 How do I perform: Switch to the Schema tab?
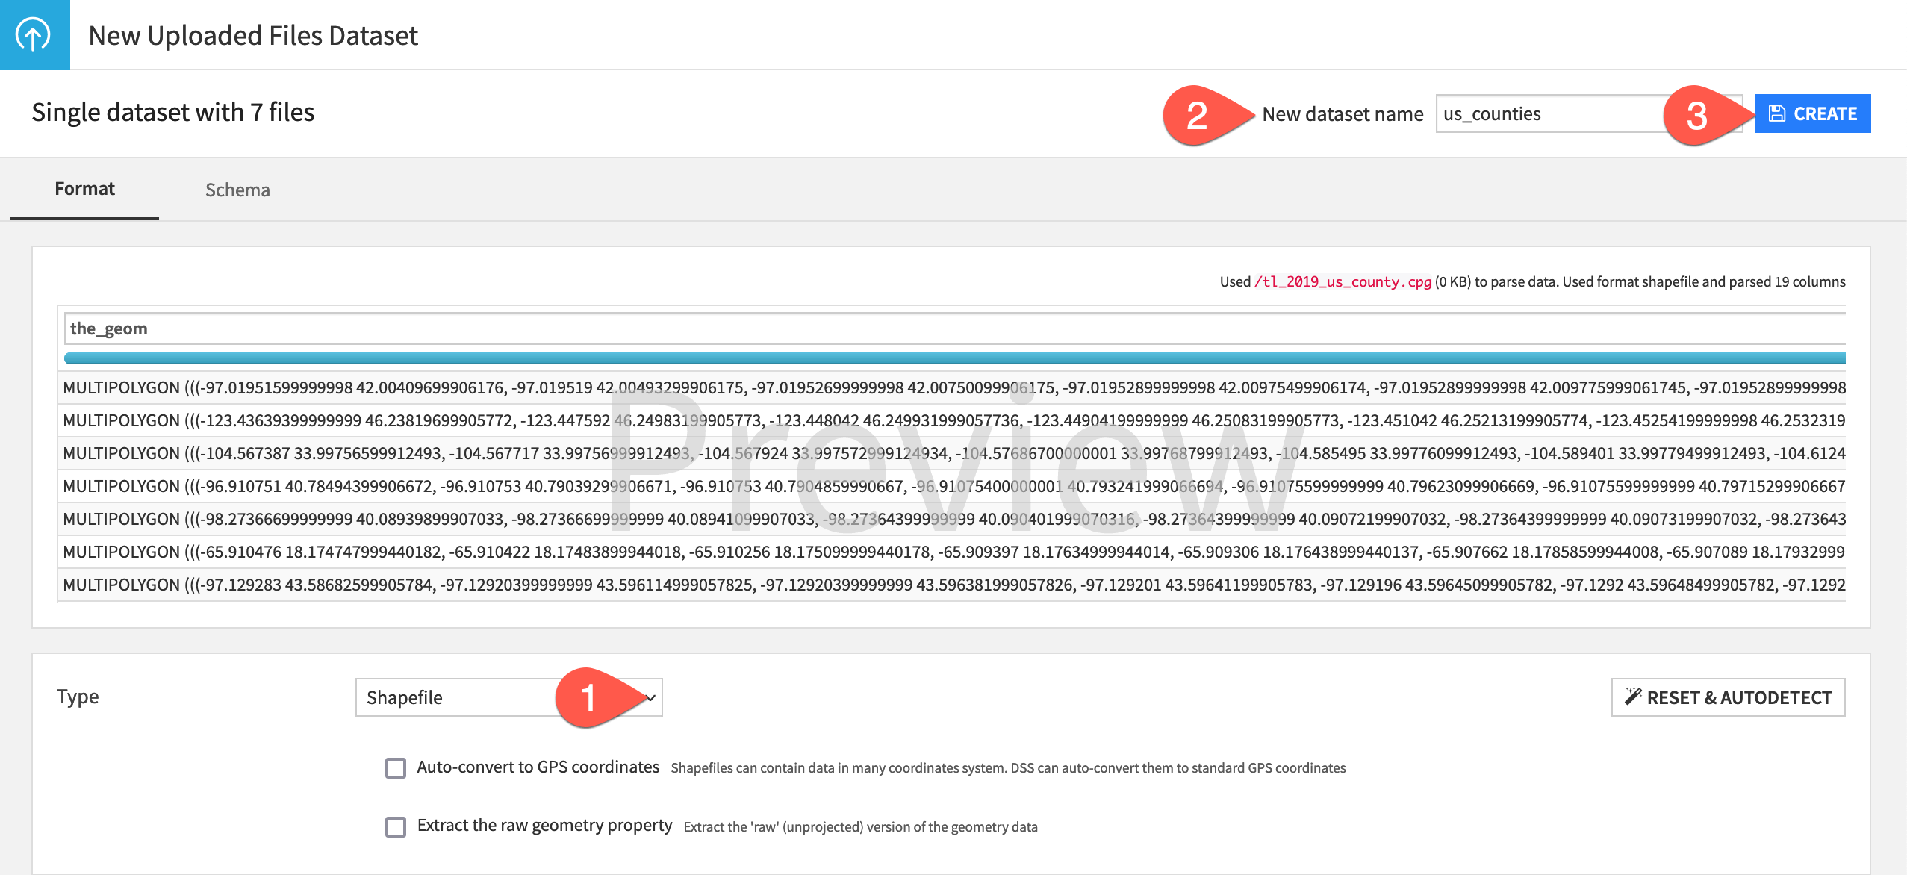pyautogui.click(x=237, y=190)
